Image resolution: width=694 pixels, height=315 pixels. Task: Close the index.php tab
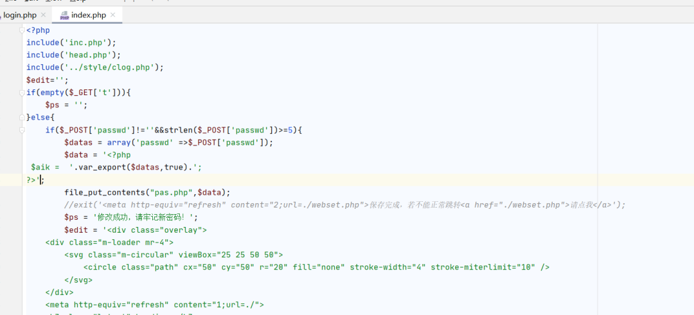click(112, 15)
